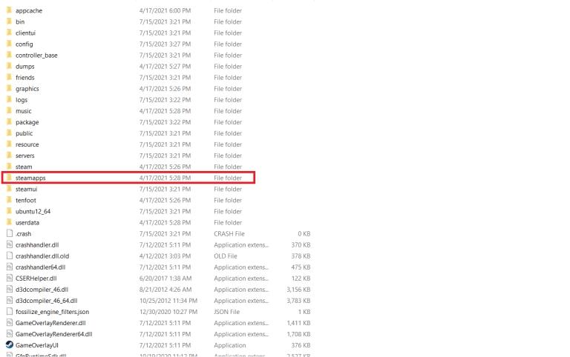
Task: Select the logs folder name
Action: tap(22, 100)
